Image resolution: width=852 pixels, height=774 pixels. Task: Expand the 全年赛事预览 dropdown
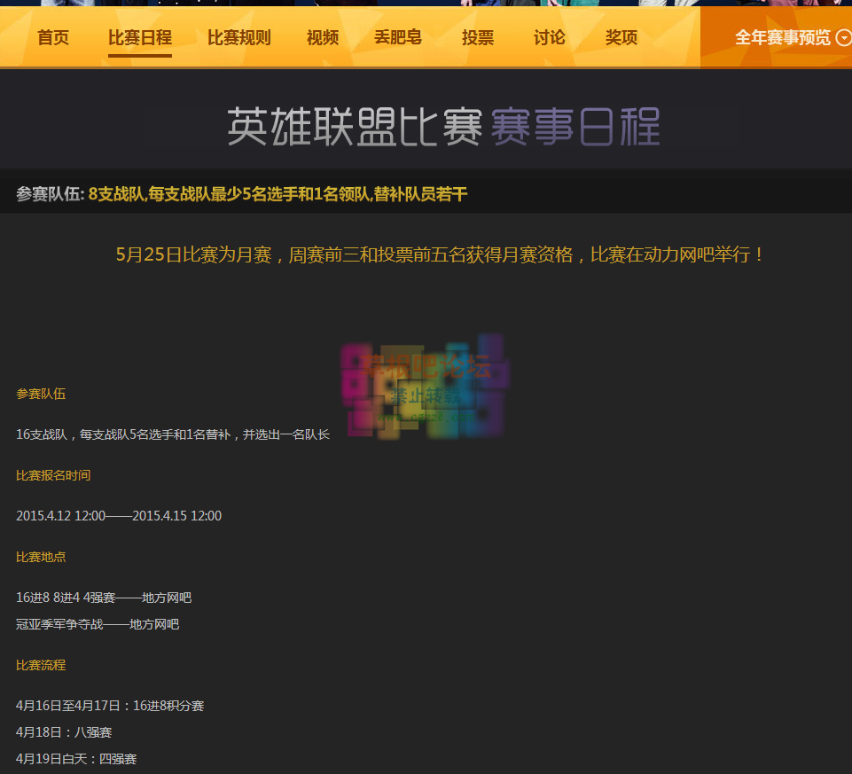click(784, 38)
